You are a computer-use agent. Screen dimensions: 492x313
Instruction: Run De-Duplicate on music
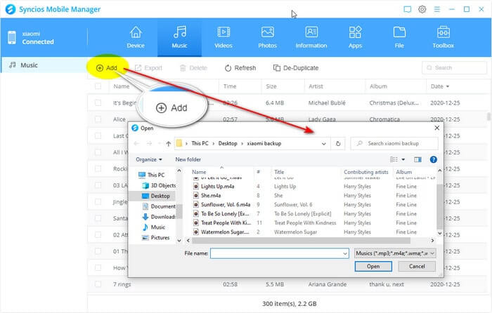[x=296, y=67]
